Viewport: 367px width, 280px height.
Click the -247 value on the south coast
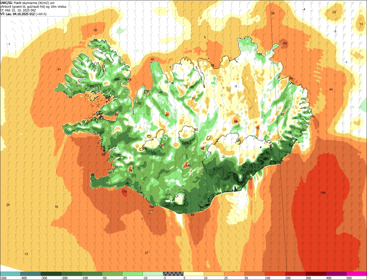point(168,206)
